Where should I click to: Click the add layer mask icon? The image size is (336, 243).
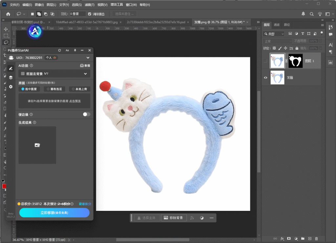289,238
